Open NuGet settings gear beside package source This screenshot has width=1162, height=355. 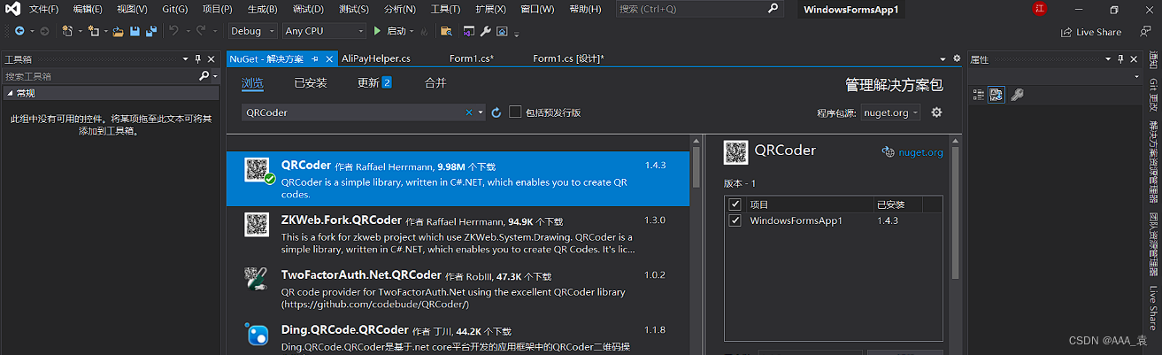[x=936, y=112]
